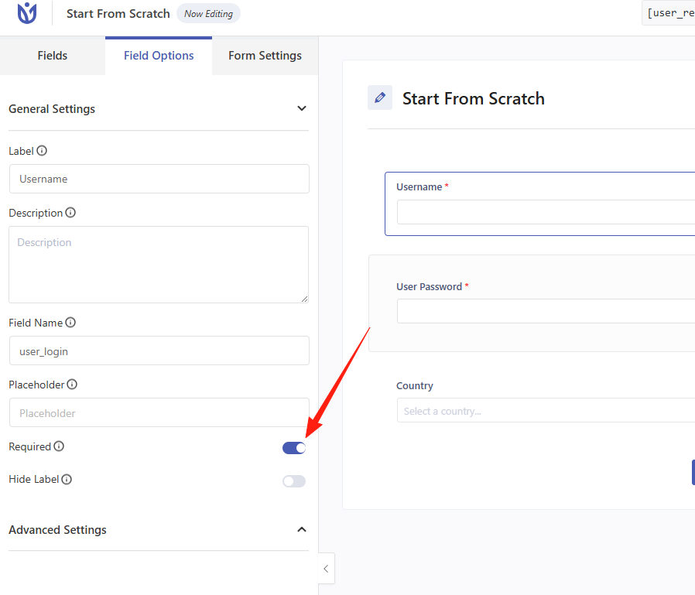The width and height of the screenshot is (695, 595).
Task: Click the info icon next to Field Name
Action: point(70,323)
